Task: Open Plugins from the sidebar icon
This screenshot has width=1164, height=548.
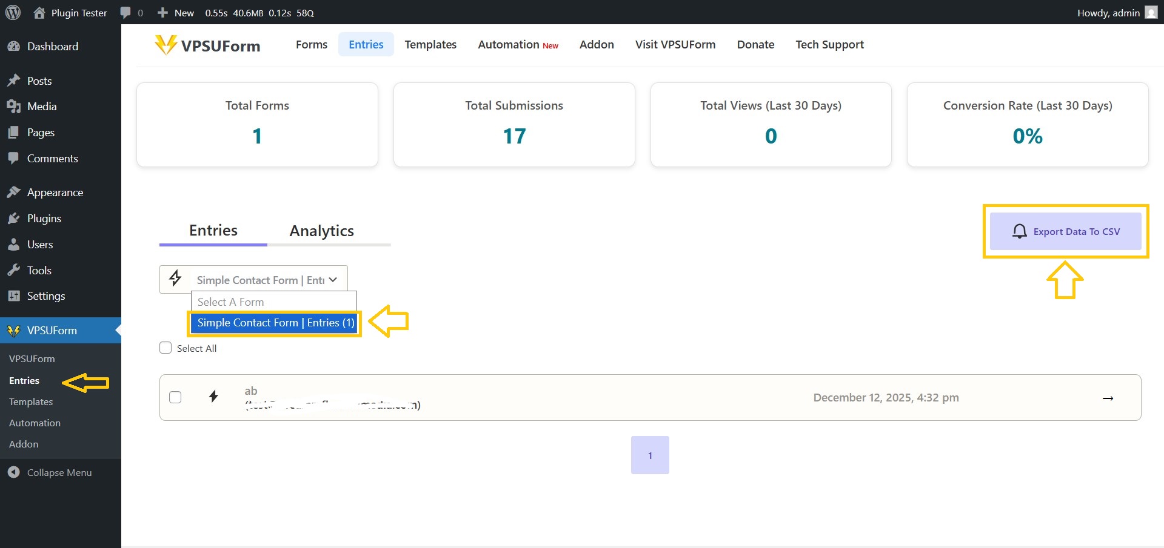Action: pos(15,219)
